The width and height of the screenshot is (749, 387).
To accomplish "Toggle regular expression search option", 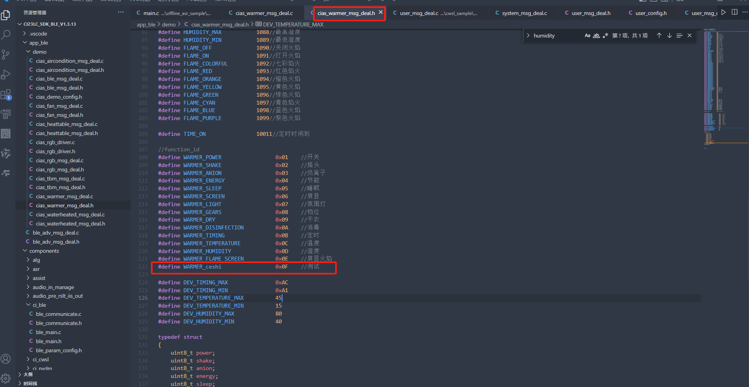I will (x=605, y=36).
